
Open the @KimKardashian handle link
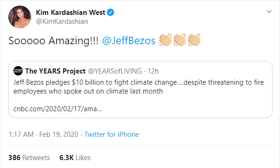coord(62,21)
